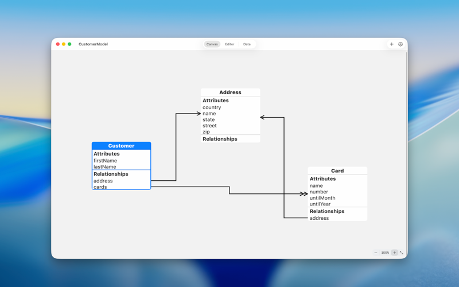The width and height of the screenshot is (459, 287).
Task: Select the Customer entity header
Action: [x=121, y=146]
